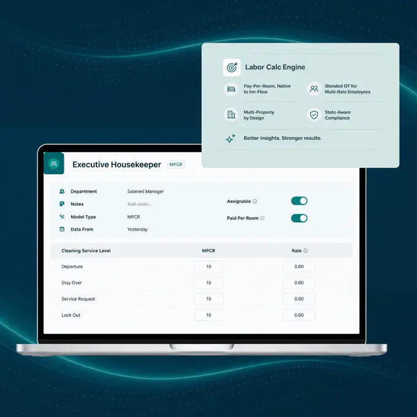This screenshot has height=417, width=417.
Task: Click the Rate column header
Action: (297, 251)
